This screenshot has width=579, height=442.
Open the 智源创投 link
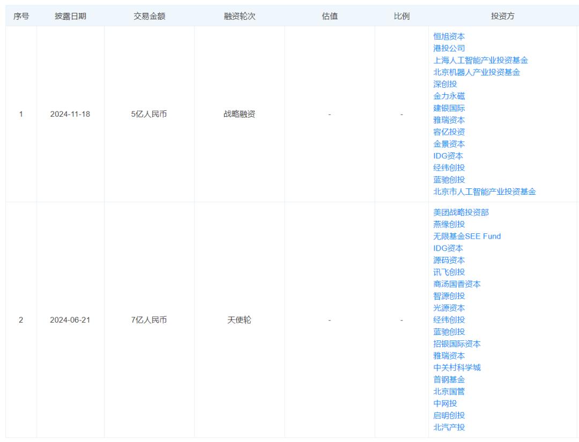[449, 296]
